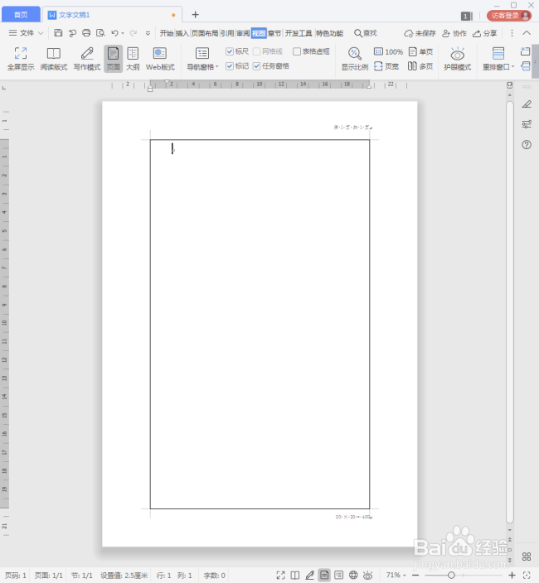
Task: Click the pen icon in right sidebar
Action: [527, 104]
